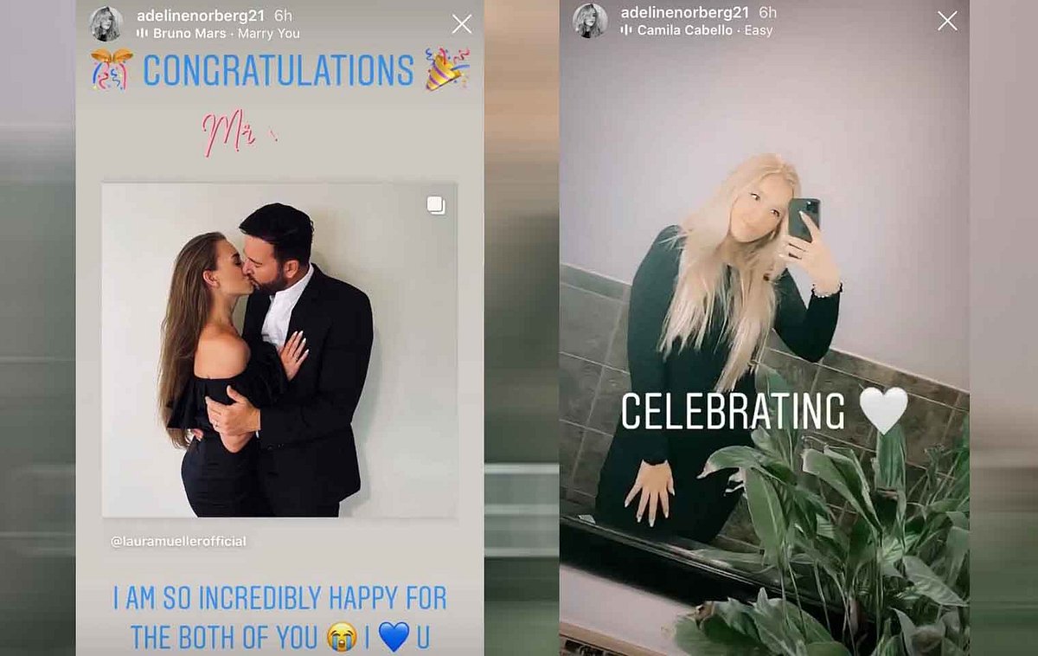Close the right story with X
1038x656 pixels.
(x=947, y=21)
